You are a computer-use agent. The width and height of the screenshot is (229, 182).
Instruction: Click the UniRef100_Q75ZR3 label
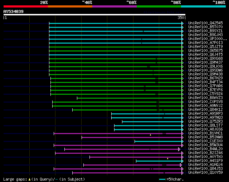(205, 122)
